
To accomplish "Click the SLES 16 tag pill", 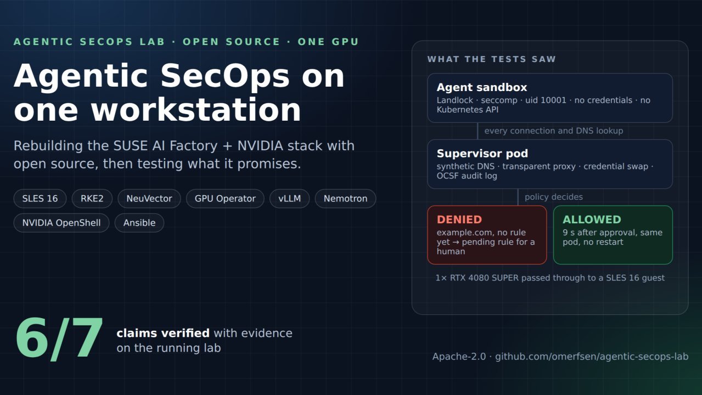I will point(40,199).
